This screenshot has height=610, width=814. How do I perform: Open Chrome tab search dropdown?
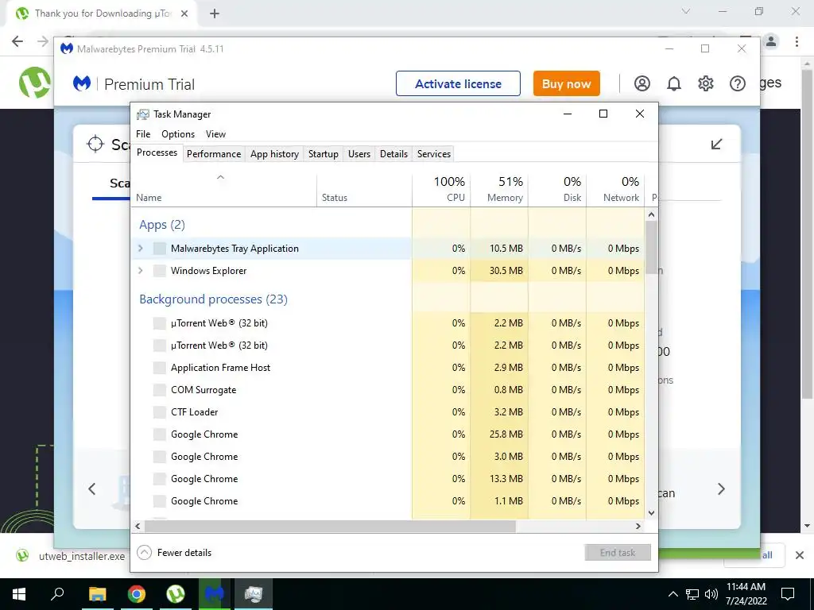(x=686, y=11)
